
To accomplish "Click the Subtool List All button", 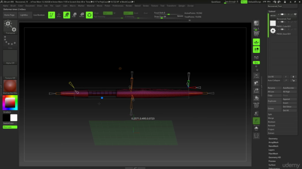I will 275,77.
